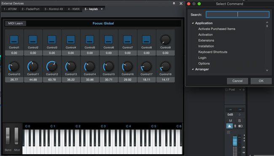Expand the Arranger category triangle
This screenshot has height=156, width=274.
pyautogui.click(x=193, y=69)
